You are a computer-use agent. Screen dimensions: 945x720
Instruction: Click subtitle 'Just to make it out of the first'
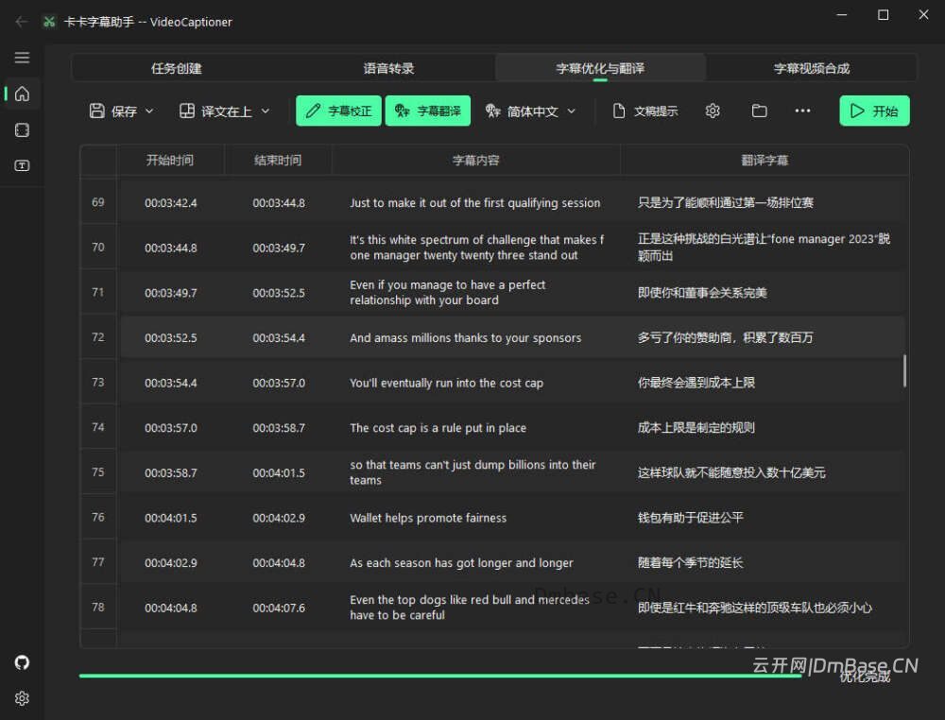click(x=475, y=203)
